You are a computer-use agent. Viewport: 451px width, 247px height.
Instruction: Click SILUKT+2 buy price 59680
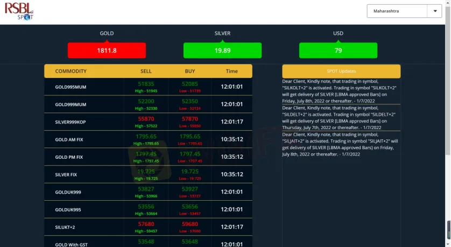[x=190, y=224]
